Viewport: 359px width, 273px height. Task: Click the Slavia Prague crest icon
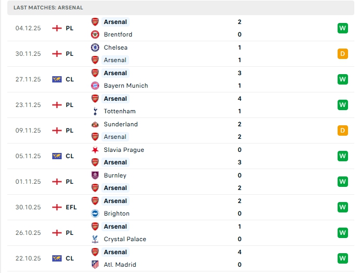tap(95, 150)
